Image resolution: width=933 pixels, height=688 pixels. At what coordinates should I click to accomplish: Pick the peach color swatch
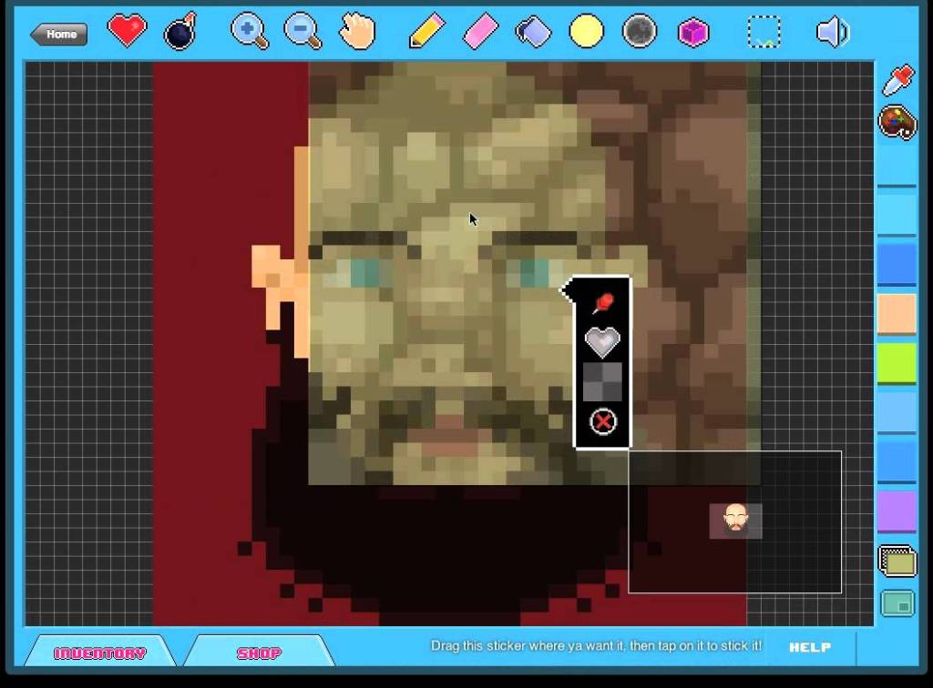[897, 312]
